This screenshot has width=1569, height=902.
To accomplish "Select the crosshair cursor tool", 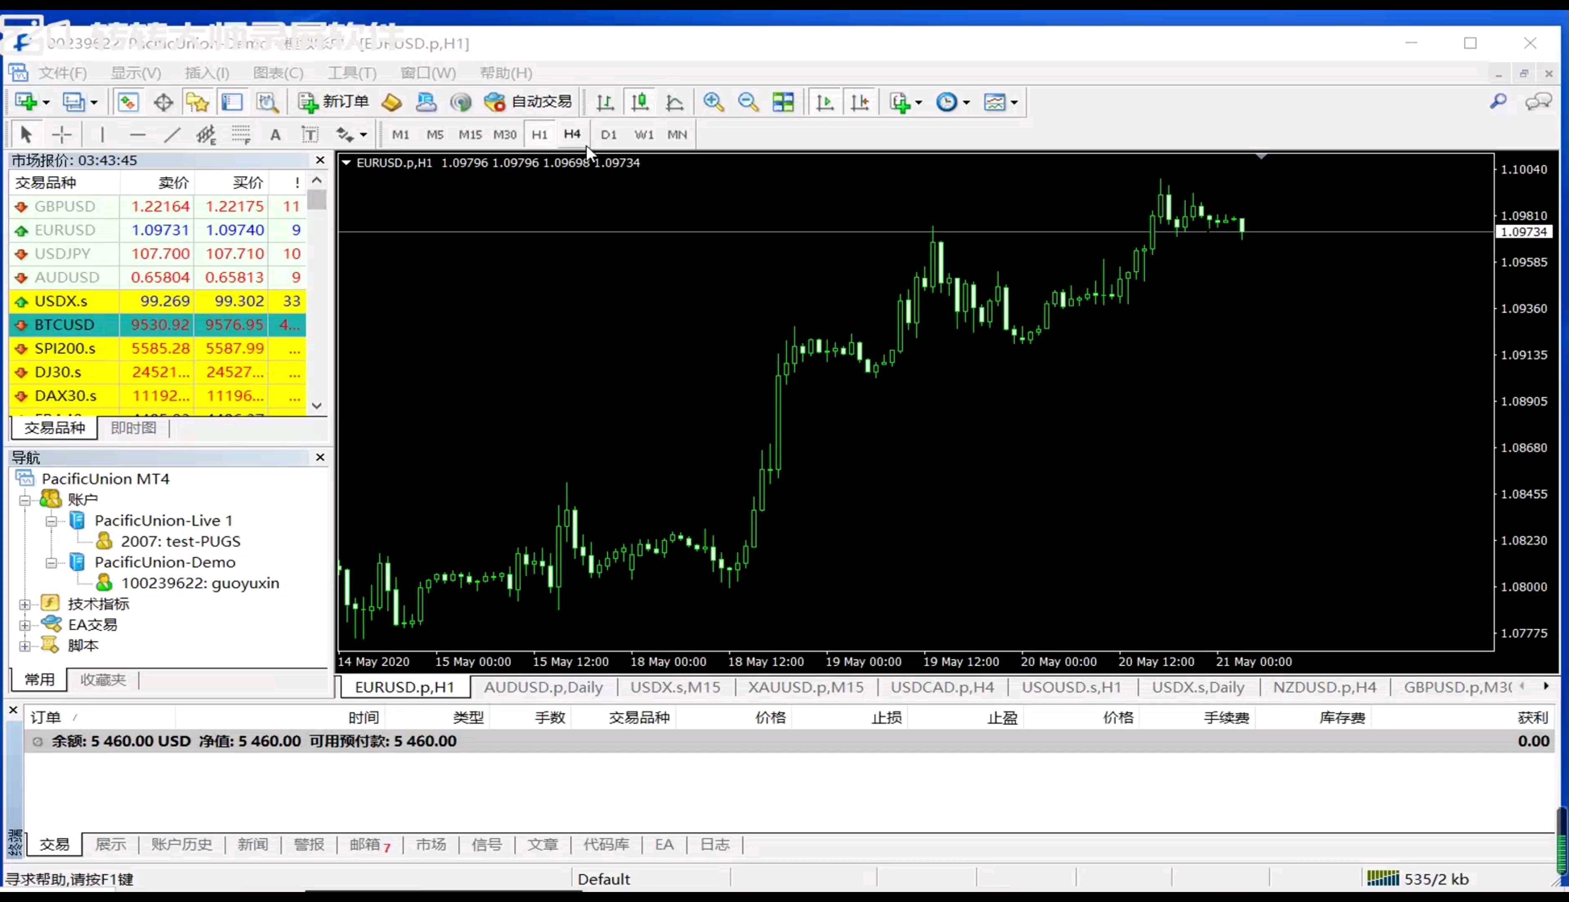I will 61,134.
